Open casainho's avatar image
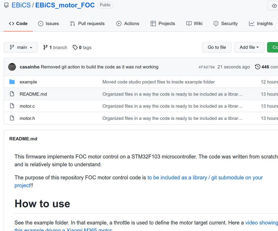278x231 pixels. click(12, 67)
